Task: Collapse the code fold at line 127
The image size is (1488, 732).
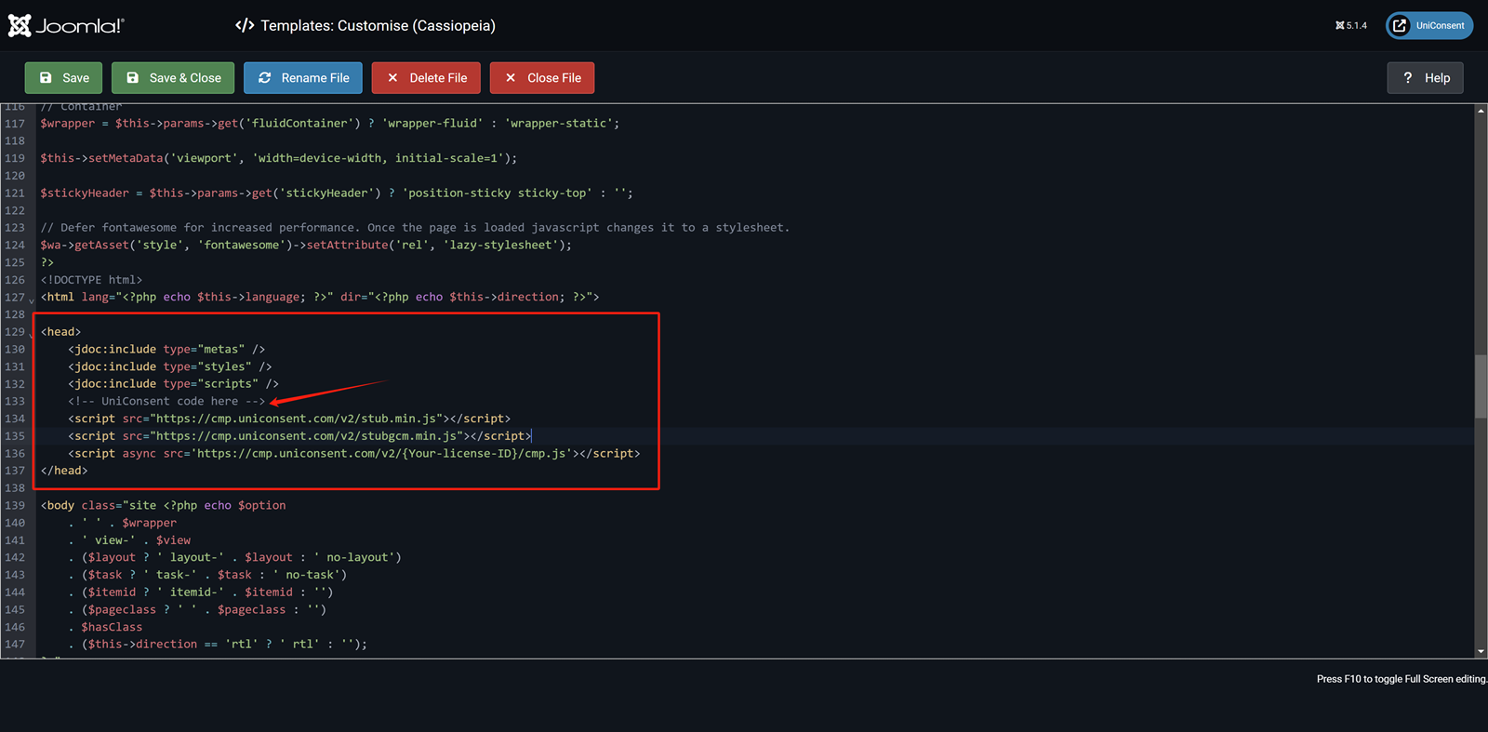Action: pos(31,299)
